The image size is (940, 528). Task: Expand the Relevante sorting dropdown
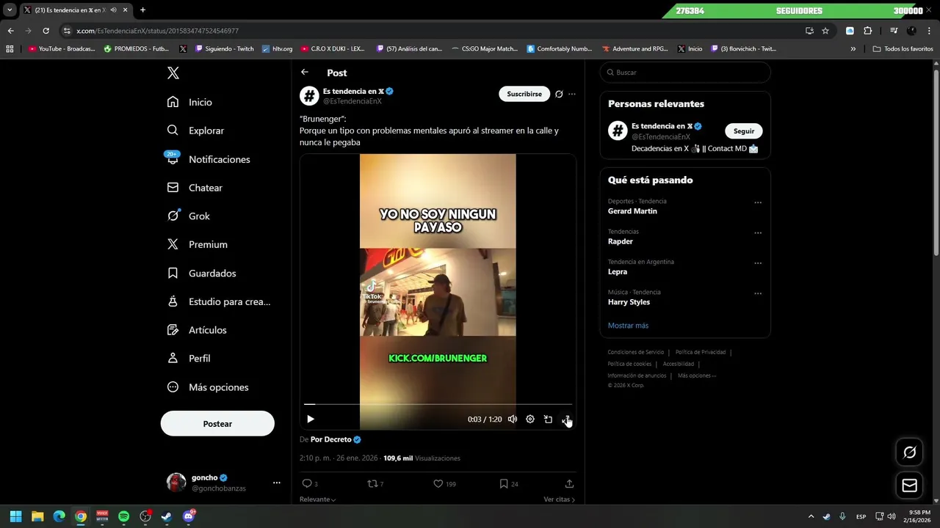pos(318,499)
